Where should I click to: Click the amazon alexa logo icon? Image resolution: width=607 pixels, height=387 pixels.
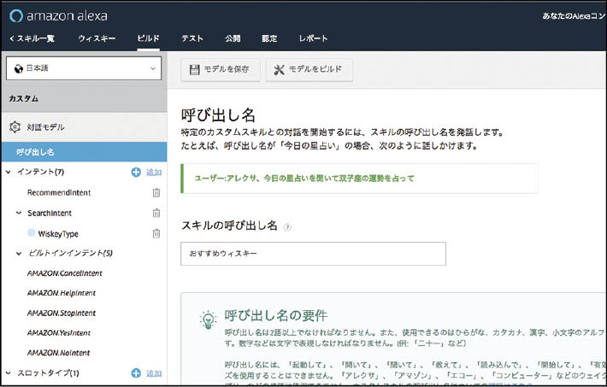click(16, 16)
